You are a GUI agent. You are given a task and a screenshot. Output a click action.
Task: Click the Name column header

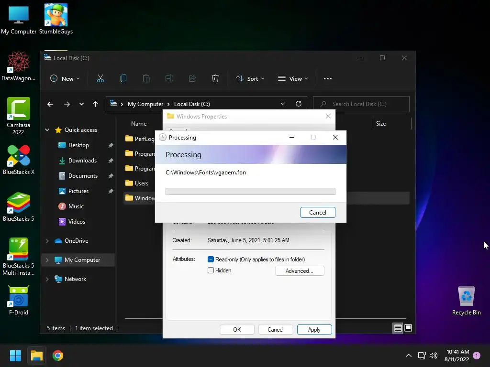[139, 124]
